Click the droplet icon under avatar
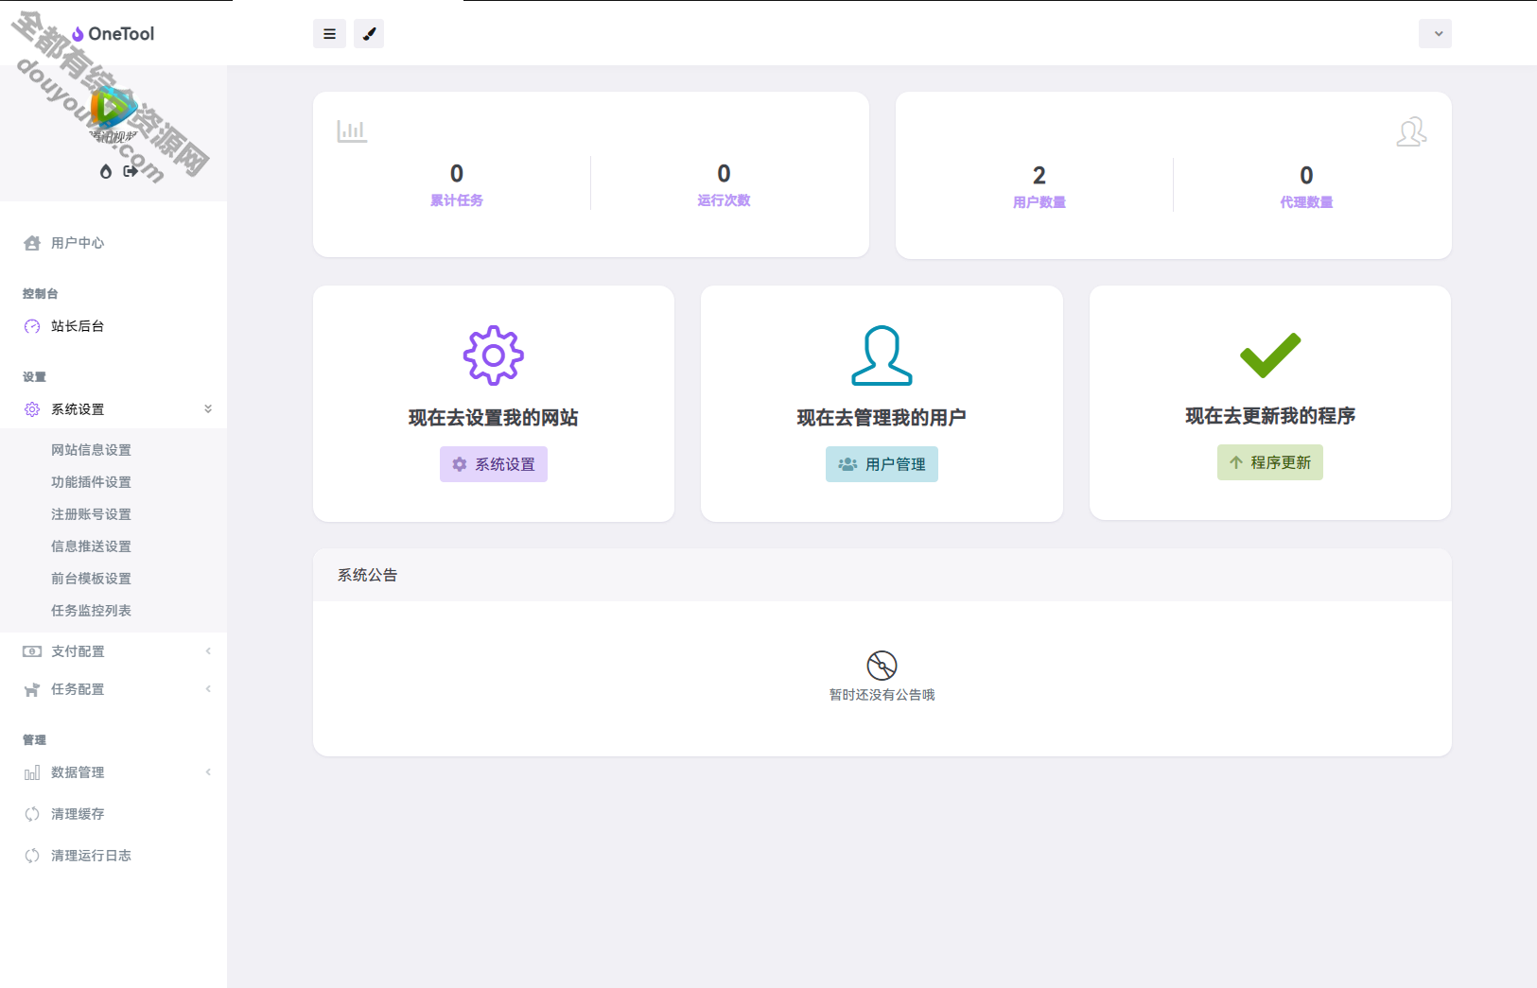The image size is (1537, 988). coord(106,171)
